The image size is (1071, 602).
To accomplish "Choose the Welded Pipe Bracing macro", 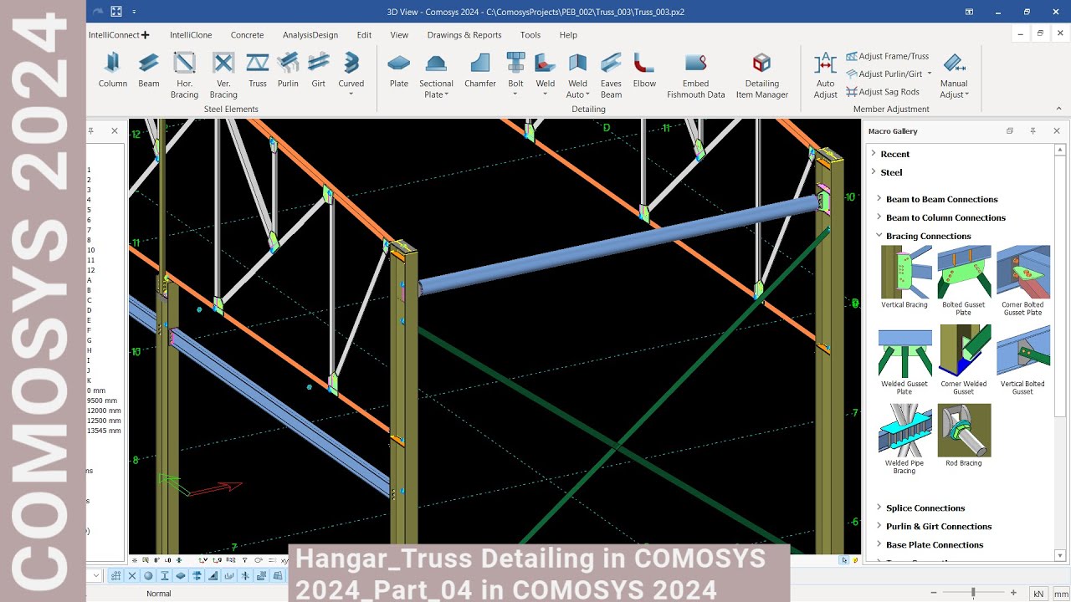I will [904, 440].
